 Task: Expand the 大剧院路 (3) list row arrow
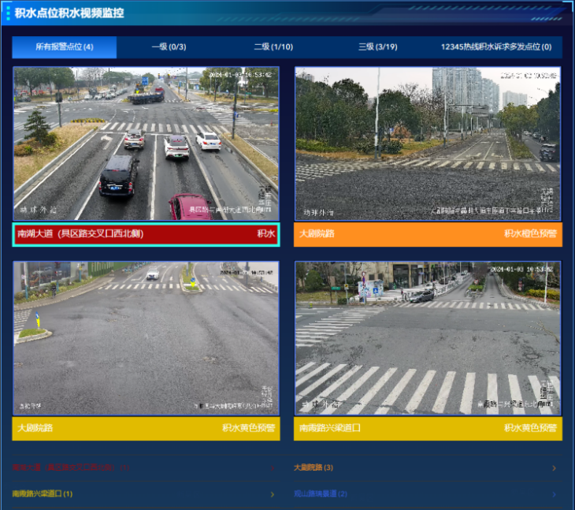(x=554, y=468)
